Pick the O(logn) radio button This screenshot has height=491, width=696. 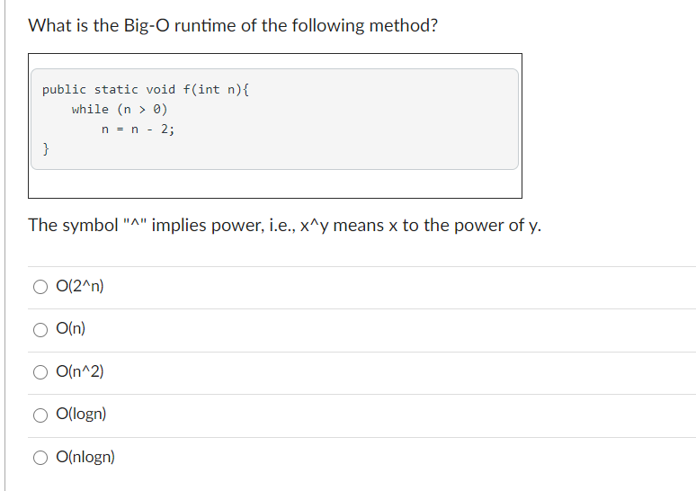click(40, 415)
